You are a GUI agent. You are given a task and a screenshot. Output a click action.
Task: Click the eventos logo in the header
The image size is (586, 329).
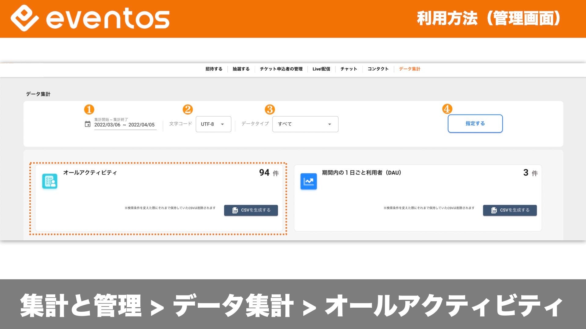pos(90,19)
